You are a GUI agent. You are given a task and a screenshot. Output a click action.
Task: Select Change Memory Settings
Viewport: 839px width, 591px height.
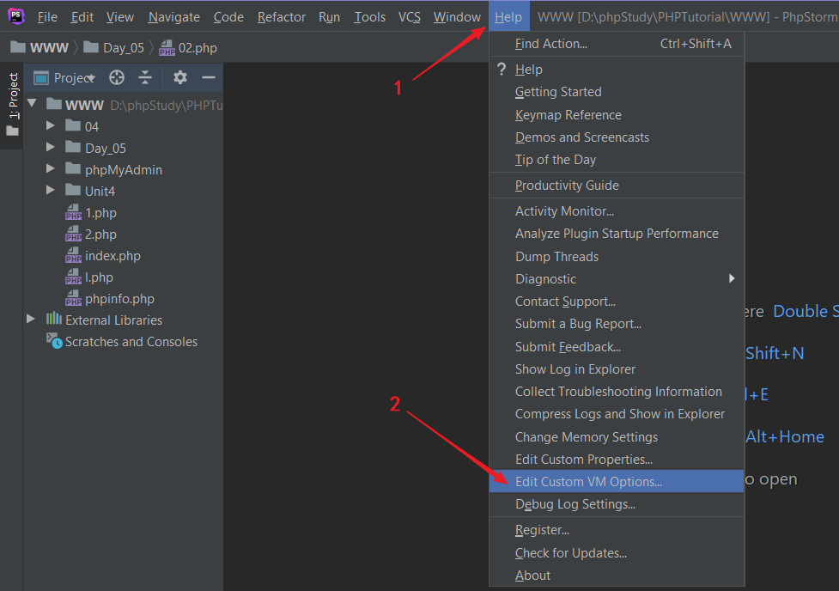coord(617,437)
